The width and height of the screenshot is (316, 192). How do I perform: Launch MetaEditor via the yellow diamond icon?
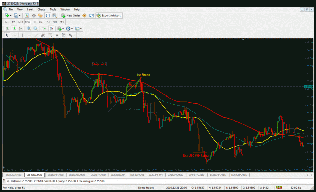click(84, 15)
